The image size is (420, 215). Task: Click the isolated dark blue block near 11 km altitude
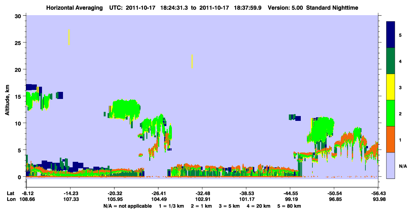(x=298, y=118)
